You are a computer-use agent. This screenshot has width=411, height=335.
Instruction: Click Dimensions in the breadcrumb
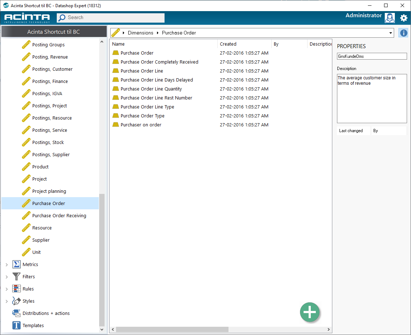pyautogui.click(x=140, y=33)
